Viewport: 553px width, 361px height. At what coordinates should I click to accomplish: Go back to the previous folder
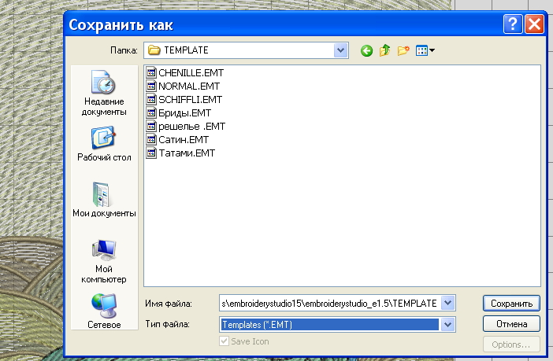click(x=367, y=50)
